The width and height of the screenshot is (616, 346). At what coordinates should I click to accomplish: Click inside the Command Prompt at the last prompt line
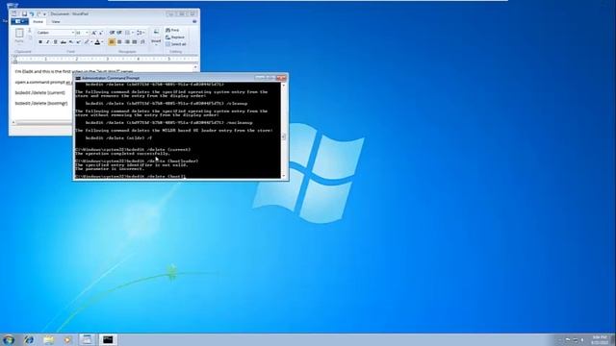coord(130,177)
